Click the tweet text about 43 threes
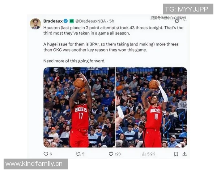 (x=113, y=30)
